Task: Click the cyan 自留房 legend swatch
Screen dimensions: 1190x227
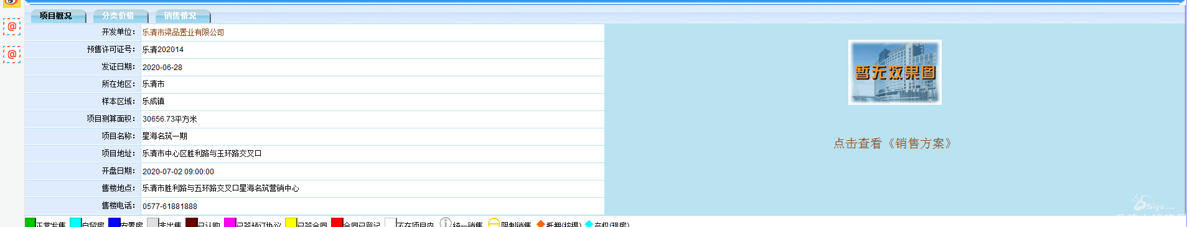Action: [75, 223]
